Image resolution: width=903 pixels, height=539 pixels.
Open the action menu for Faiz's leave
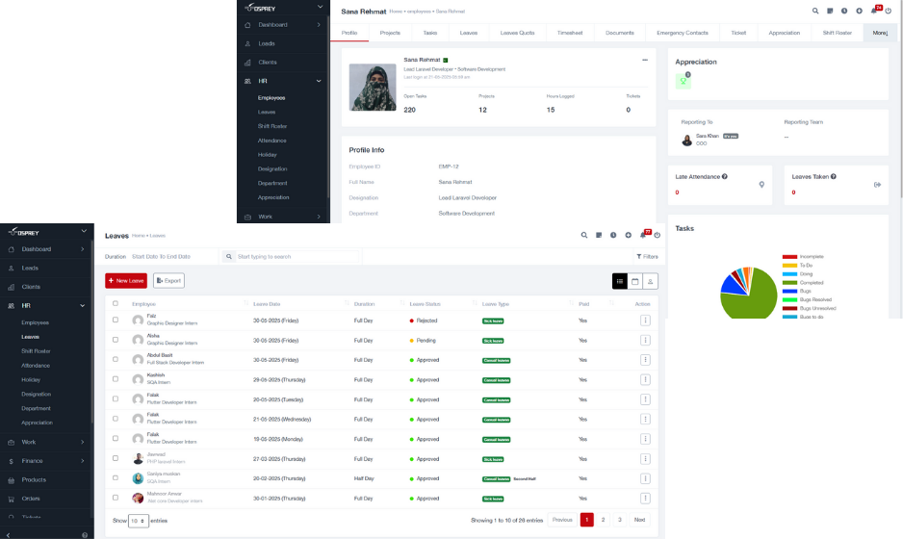click(645, 320)
